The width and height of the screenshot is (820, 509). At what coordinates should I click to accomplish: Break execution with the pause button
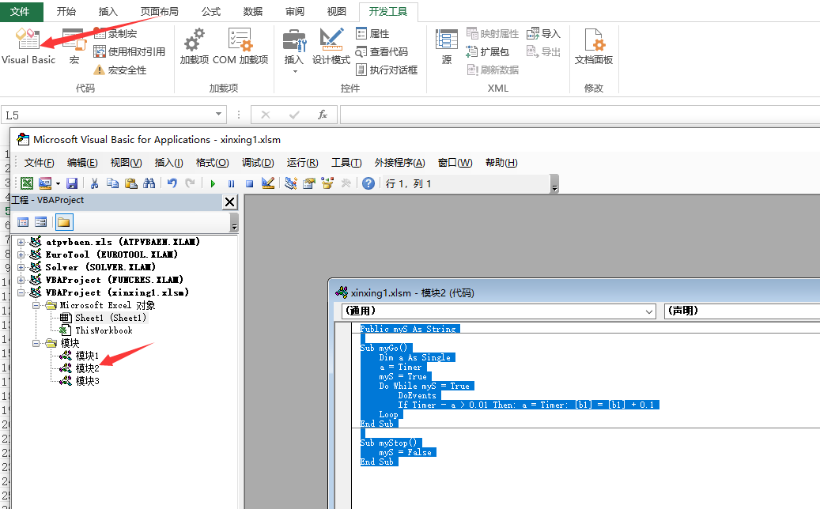231,183
